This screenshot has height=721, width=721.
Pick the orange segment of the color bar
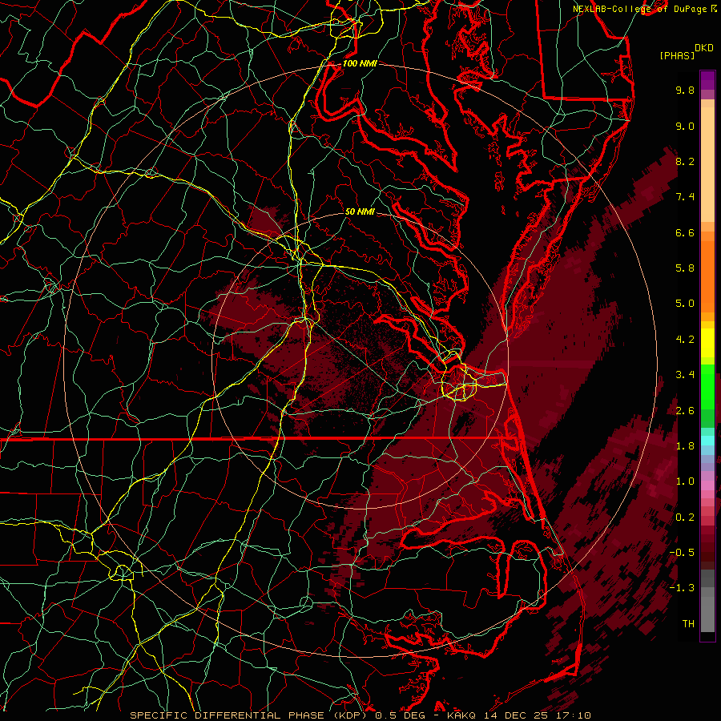click(707, 276)
